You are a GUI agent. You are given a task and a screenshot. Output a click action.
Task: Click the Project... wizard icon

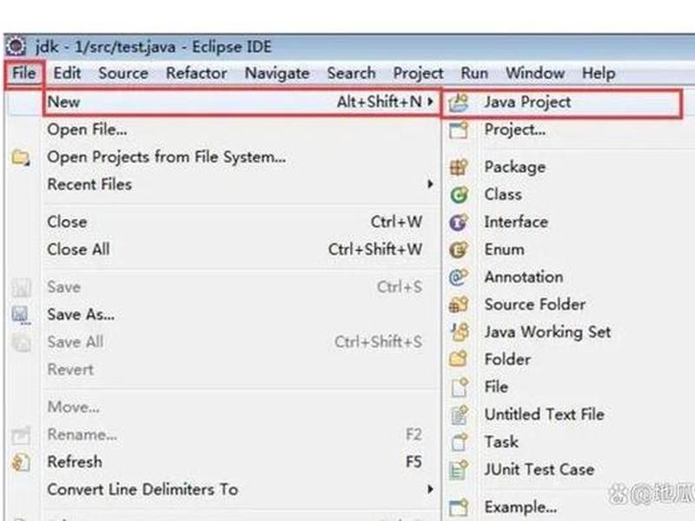click(459, 130)
